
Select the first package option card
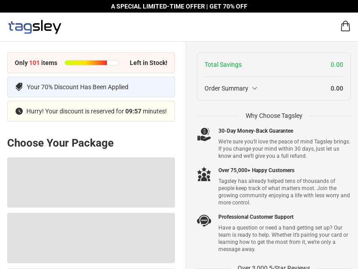(91, 182)
